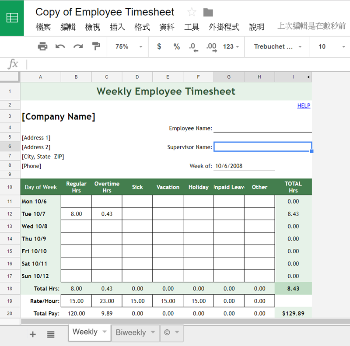Open the Trebuchet font dropdown

click(x=278, y=46)
